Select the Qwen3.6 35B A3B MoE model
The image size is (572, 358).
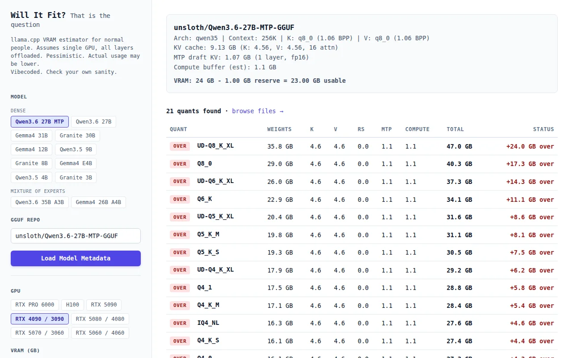coord(40,202)
